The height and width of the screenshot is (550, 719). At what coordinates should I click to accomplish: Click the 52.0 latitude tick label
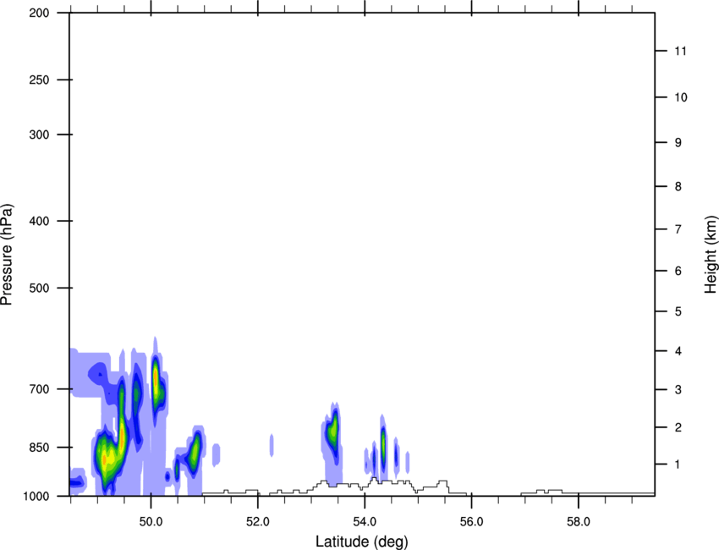[x=258, y=522]
